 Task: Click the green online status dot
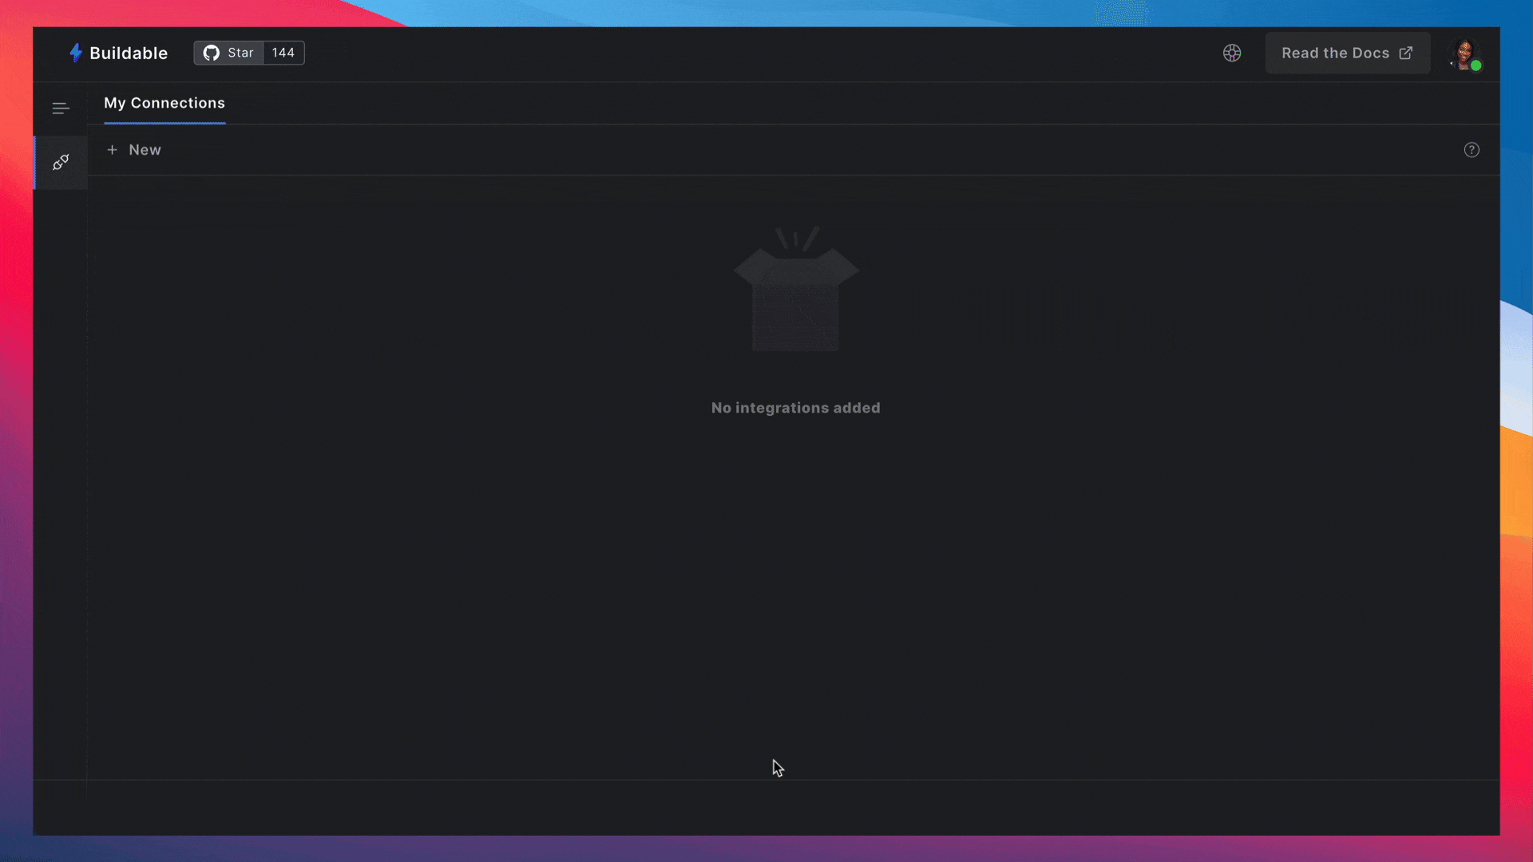point(1476,66)
